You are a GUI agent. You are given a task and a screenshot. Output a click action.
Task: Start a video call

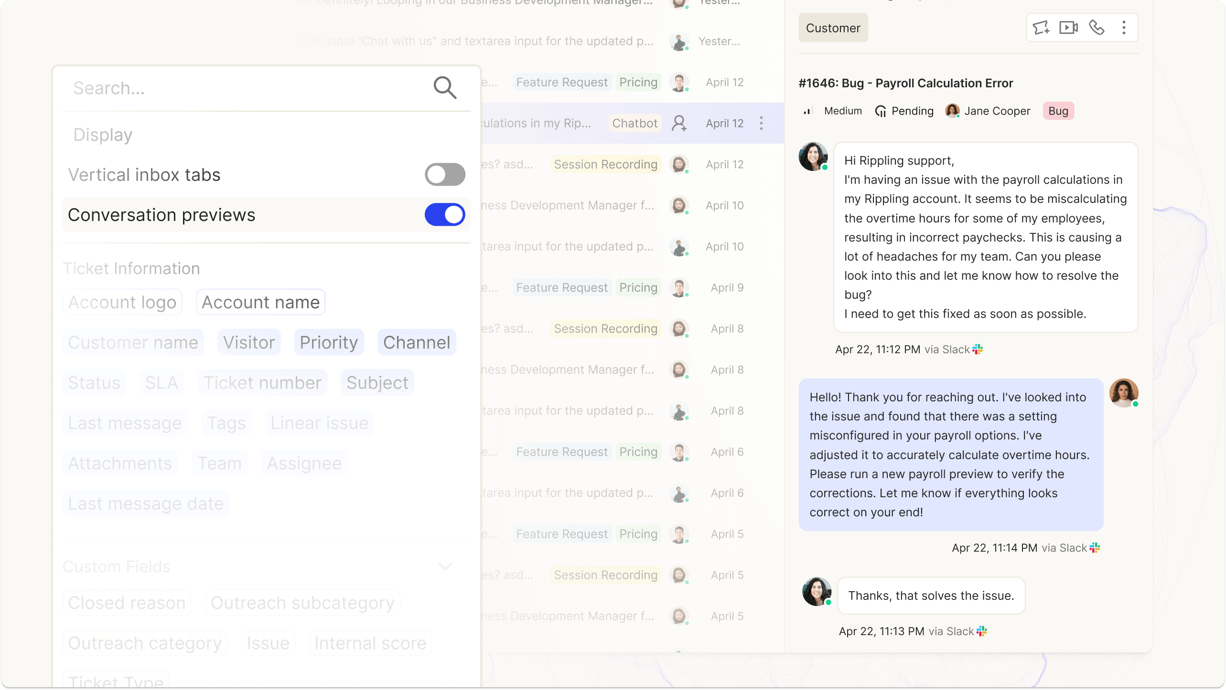pos(1068,28)
